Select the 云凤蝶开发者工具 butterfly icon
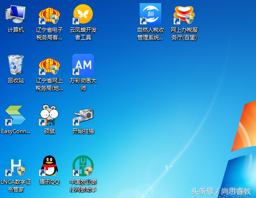Viewport: 256px width, 198px height. click(x=83, y=14)
